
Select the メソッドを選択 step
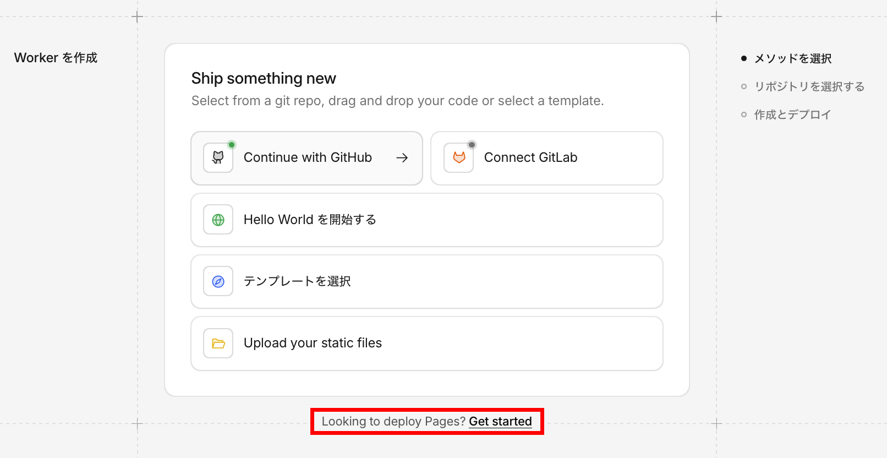792,58
